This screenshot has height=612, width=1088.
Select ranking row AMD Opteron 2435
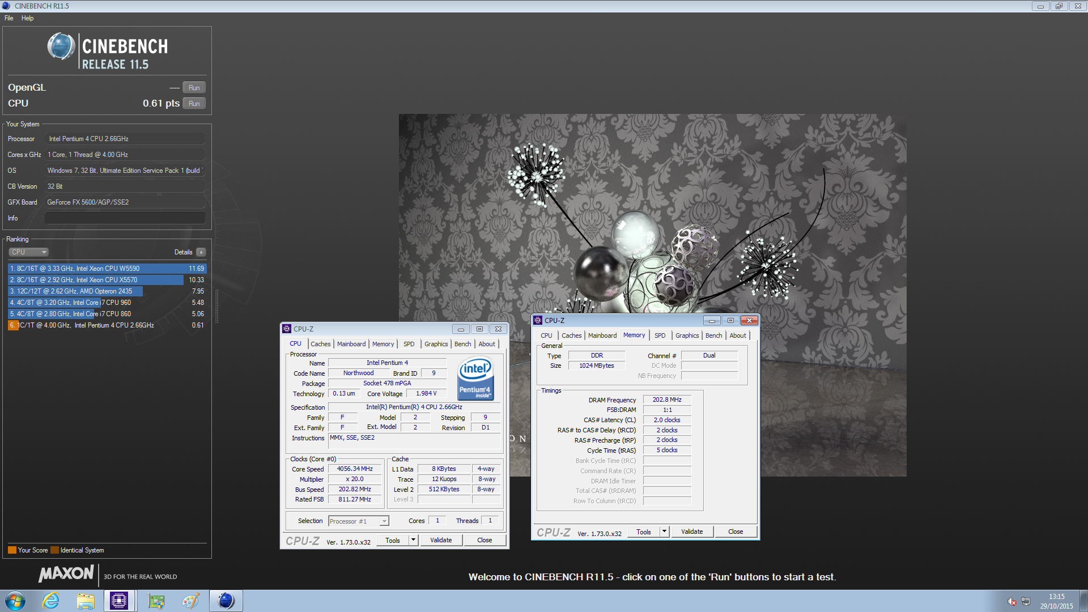point(107,291)
